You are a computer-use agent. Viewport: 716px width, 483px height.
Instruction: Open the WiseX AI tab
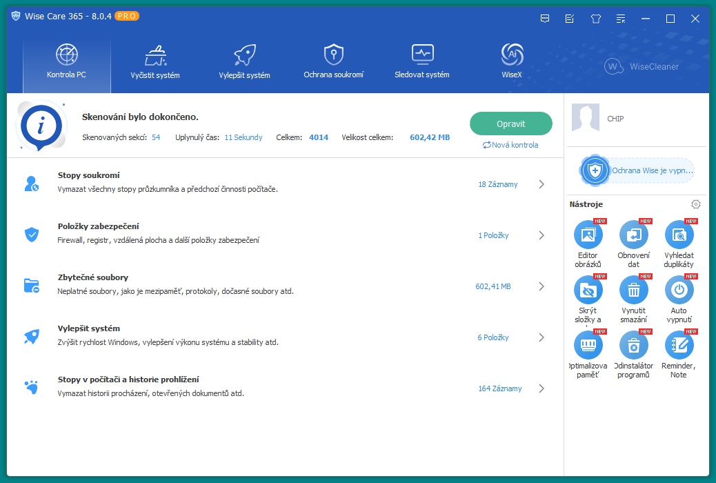(512, 61)
